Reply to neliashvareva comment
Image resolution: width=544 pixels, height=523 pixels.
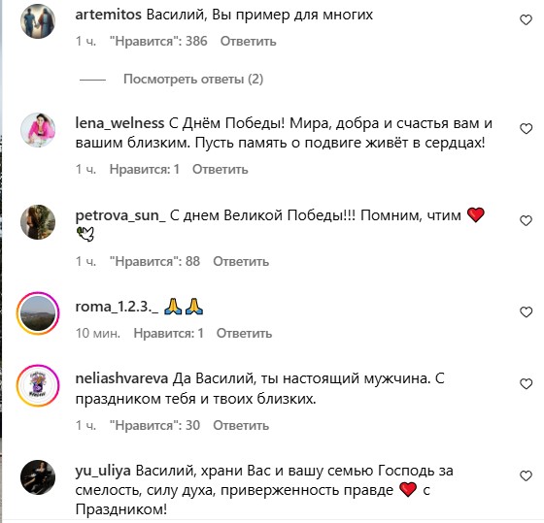point(241,425)
